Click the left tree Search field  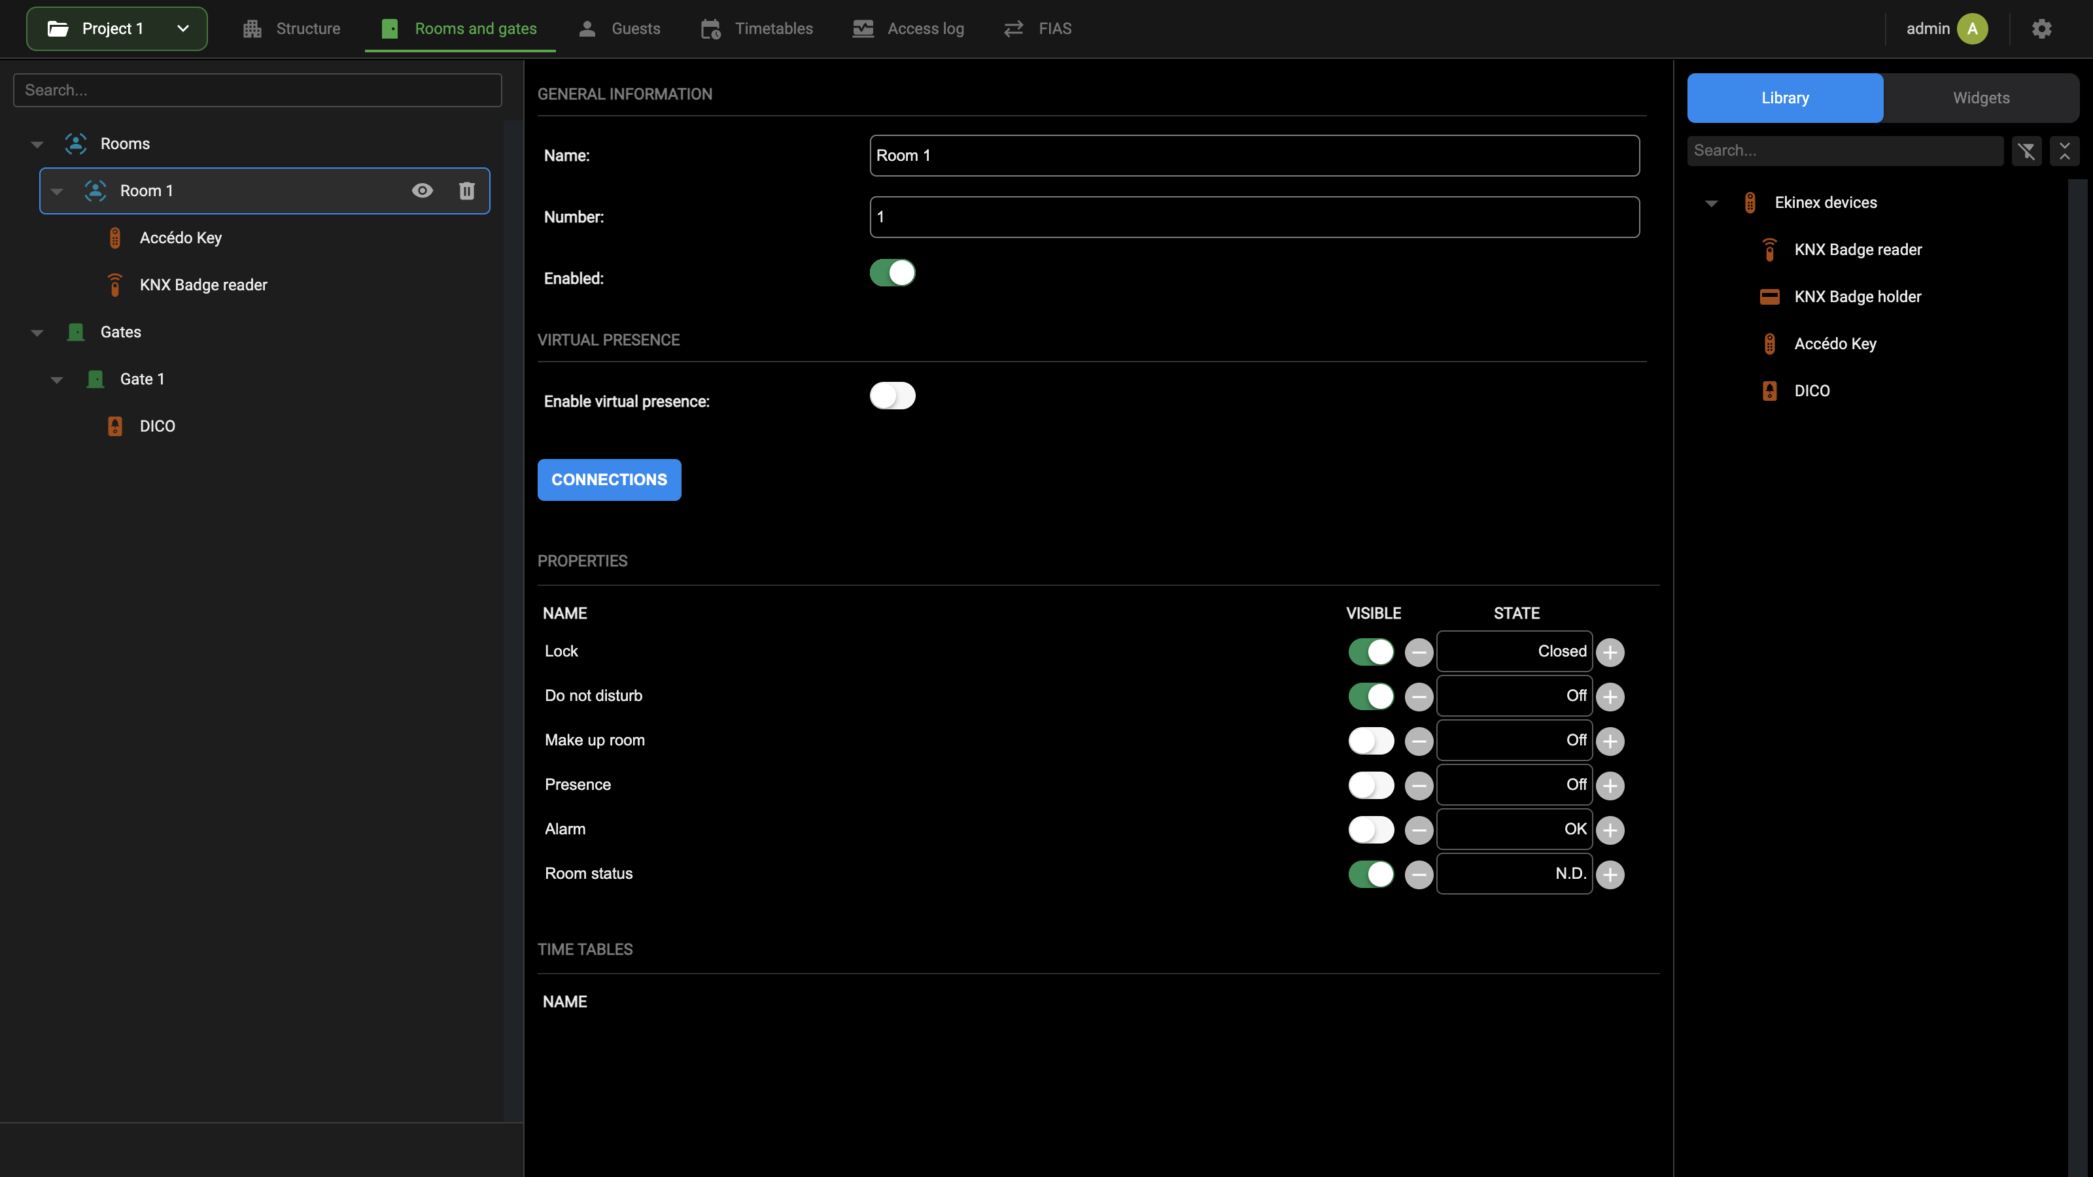(x=258, y=90)
